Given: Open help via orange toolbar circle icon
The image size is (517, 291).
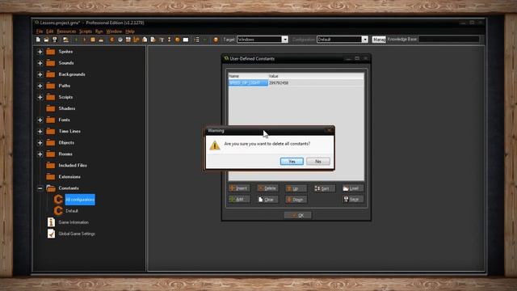Looking at the screenshot, I should coord(216,40).
